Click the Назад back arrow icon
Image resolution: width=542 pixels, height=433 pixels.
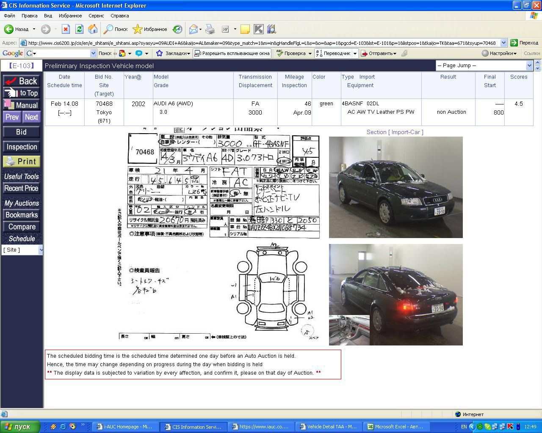pyautogui.click(x=8, y=29)
